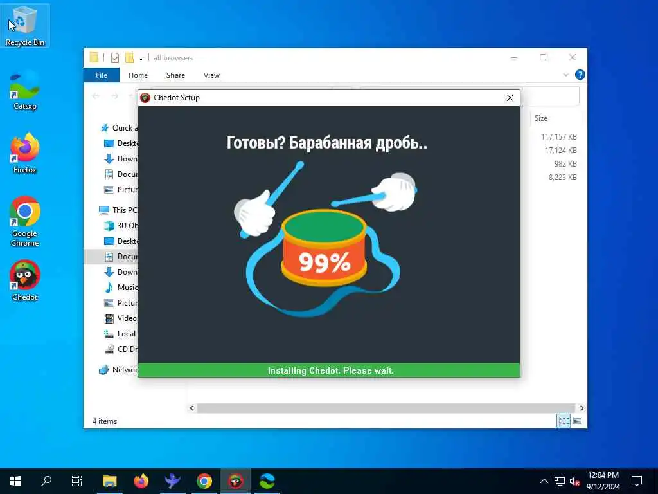The image size is (658, 494).
Task: Expand the Explorer ribbon chevron
Action: tap(565, 75)
